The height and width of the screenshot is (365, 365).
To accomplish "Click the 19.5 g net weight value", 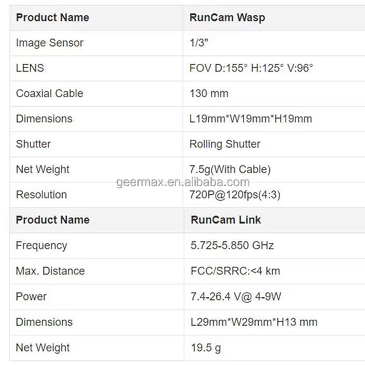I will point(206,347).
